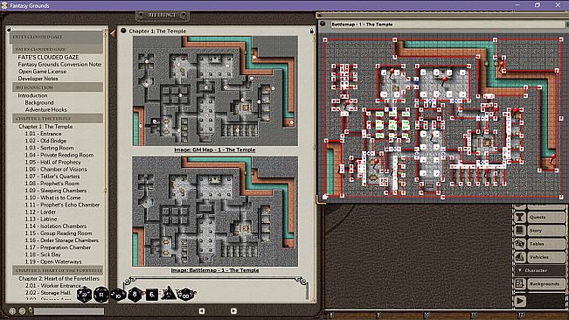
Task: Click second round chat mode icon
Action: click(22, 311)
